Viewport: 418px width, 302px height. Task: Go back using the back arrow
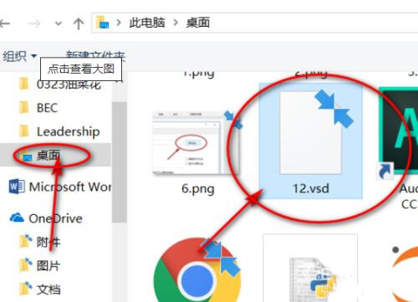[x=5, y=23]
